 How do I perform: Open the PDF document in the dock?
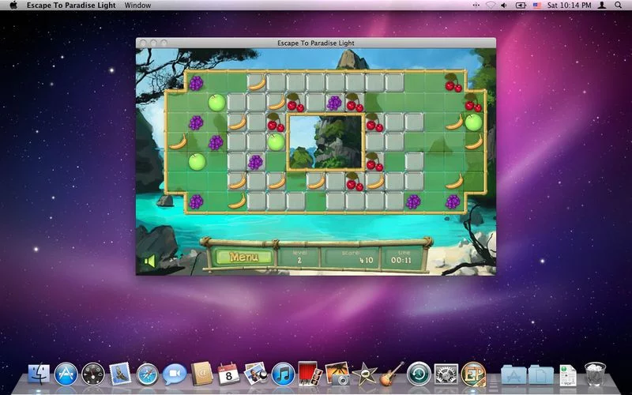point(568,374)
